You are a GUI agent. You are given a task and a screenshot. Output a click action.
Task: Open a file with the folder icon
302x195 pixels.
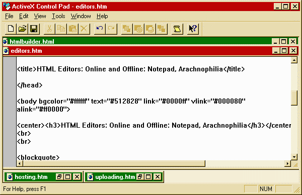22,29
